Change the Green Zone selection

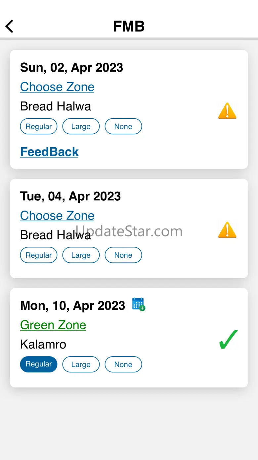53,325
